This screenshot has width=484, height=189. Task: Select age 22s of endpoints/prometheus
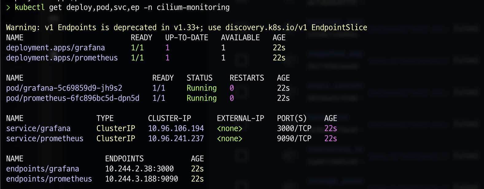[x=197, y=179]
